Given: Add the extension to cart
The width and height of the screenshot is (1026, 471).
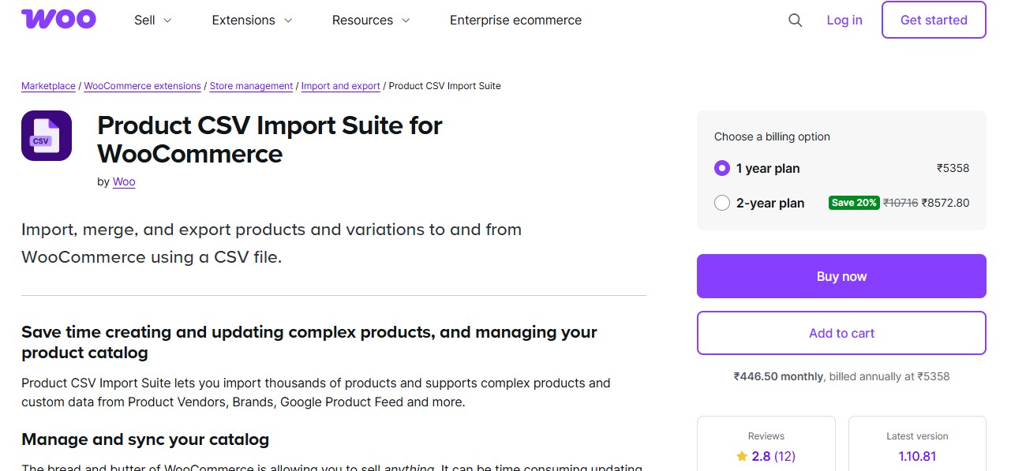Looking at the screenshot, I should pos(841,333).
